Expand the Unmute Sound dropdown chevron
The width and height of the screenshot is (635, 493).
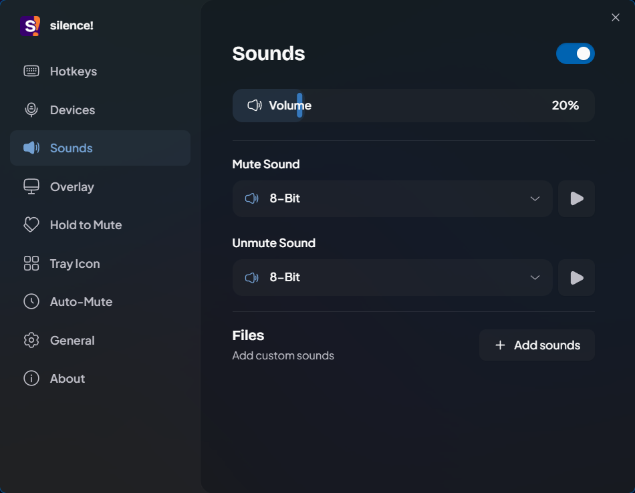[x=535, y=278]
